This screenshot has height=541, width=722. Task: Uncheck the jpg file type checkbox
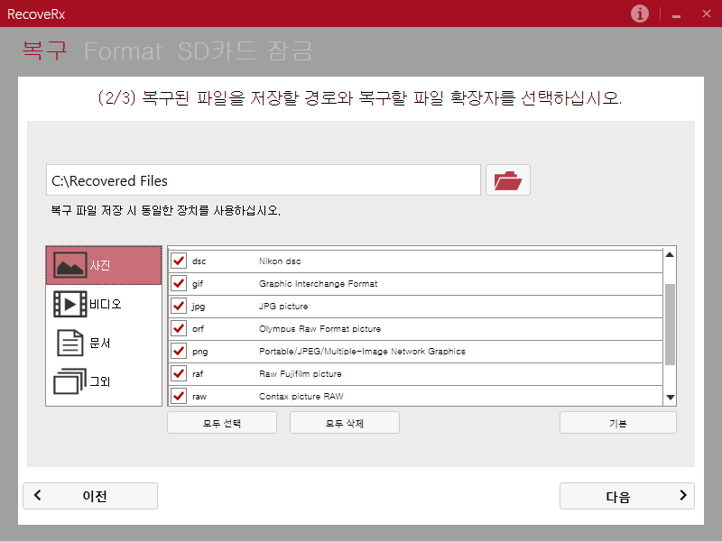pyautogui.click(x=179, y=307)
